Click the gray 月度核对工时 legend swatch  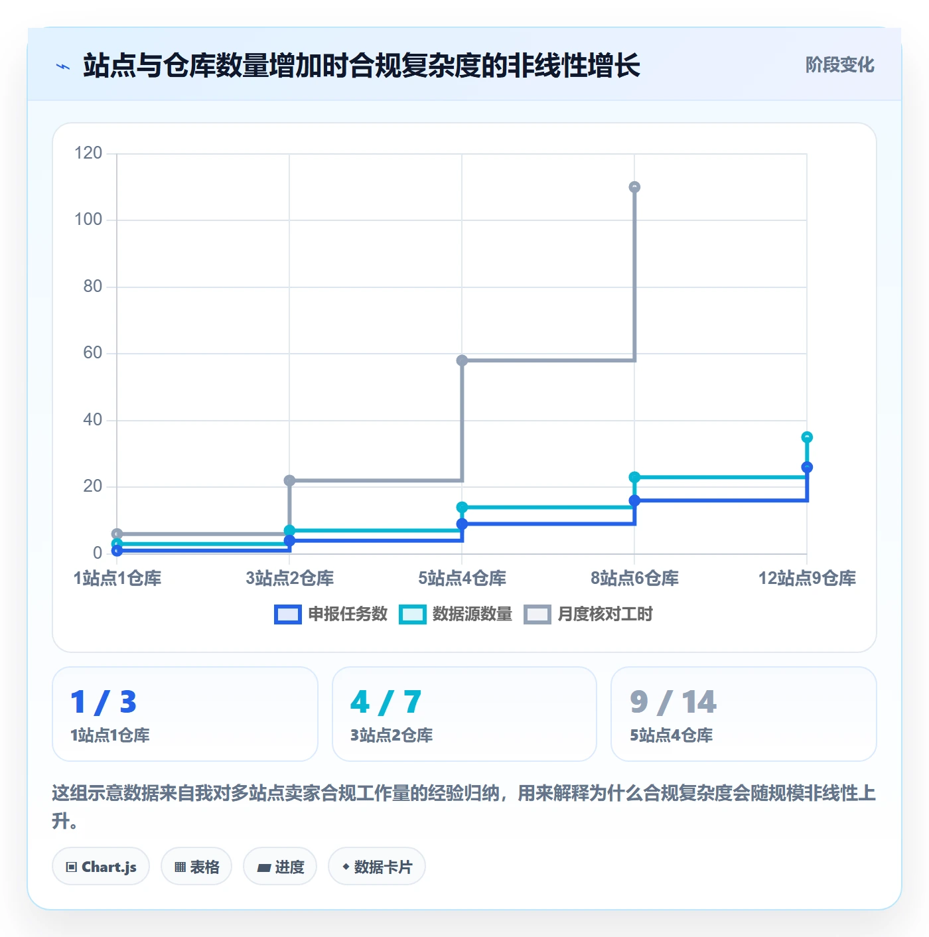point(537,614)
